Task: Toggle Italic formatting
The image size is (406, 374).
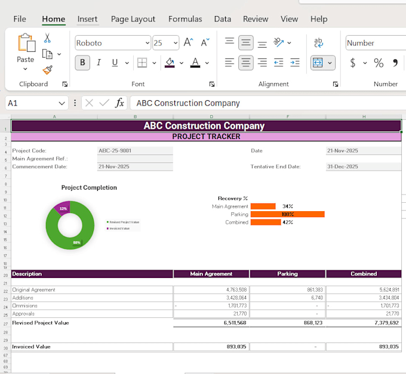Action: 99,63
